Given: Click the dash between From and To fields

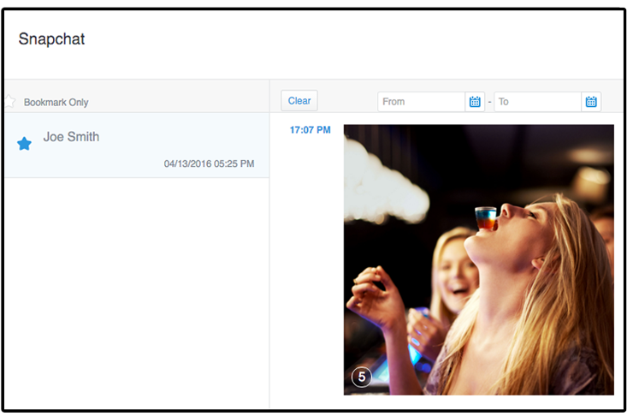Looking at the screenshot, I should (489, 102).
